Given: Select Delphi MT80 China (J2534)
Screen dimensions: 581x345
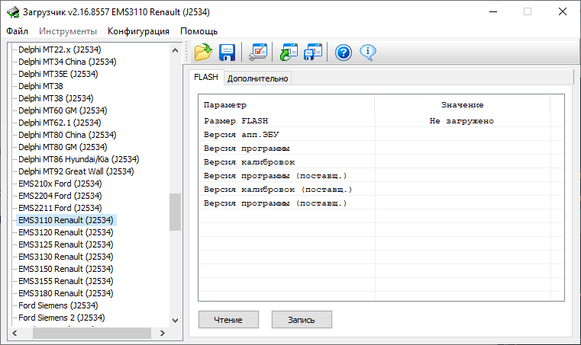Looking at the screenshot, I should coord(67,135).
